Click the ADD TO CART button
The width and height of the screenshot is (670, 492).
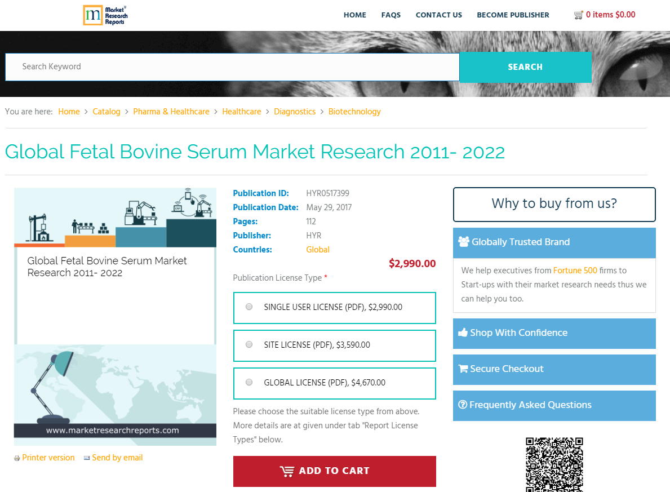334,471
